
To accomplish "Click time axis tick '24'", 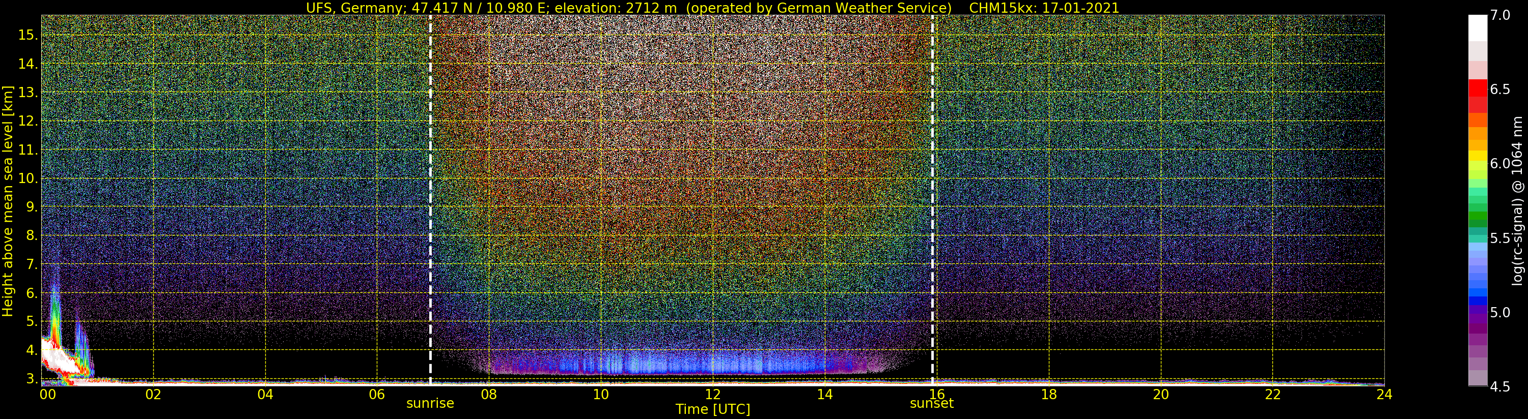I will pos(1384,394).
